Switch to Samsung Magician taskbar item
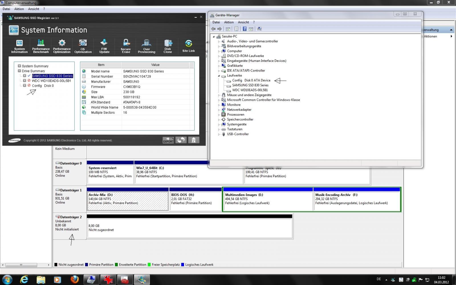Viewport: 456px width, 285px height. [x=142, y=280]
